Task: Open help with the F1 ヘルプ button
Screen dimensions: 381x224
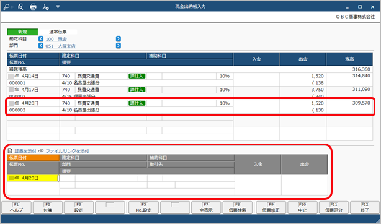Action: [x=17, y=207]
